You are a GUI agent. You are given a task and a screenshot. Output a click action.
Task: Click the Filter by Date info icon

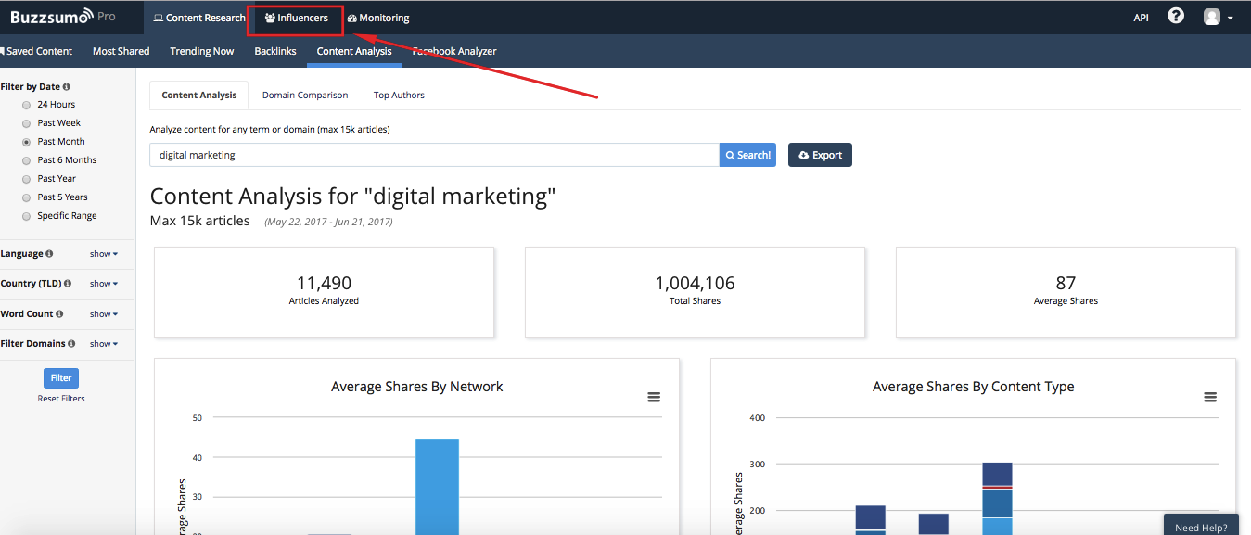[67, 87]
